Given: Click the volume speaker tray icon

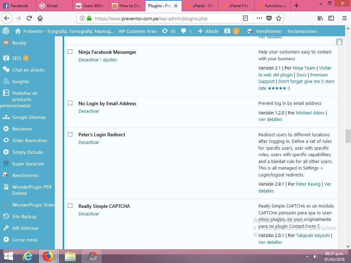Looking at the screenshot, I should (x=315, y=256).
